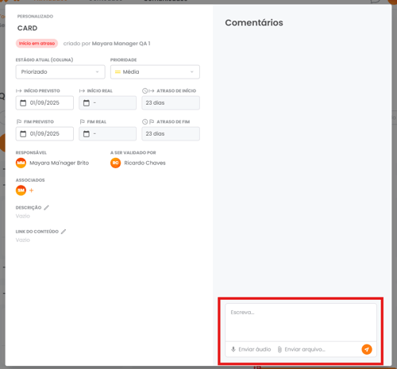This screenshot has width=397, height=369.
Task: Edit description with pencil icon
Action: coord(46,207)
